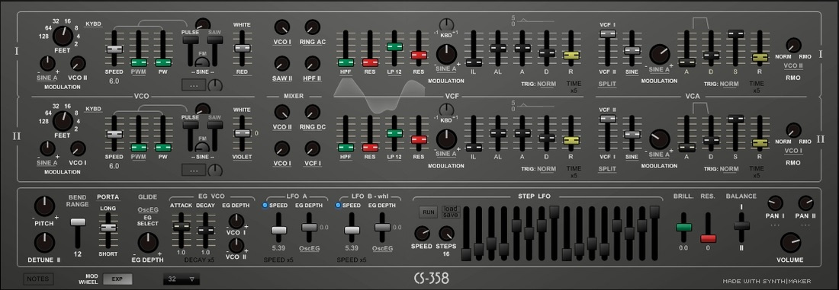The image size is (839, 290).
Task: Toggle the Step LFO RUN button
Action: tap(429, 212)
